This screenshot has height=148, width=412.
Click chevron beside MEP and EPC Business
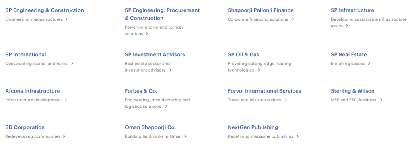tap(381, 100)
